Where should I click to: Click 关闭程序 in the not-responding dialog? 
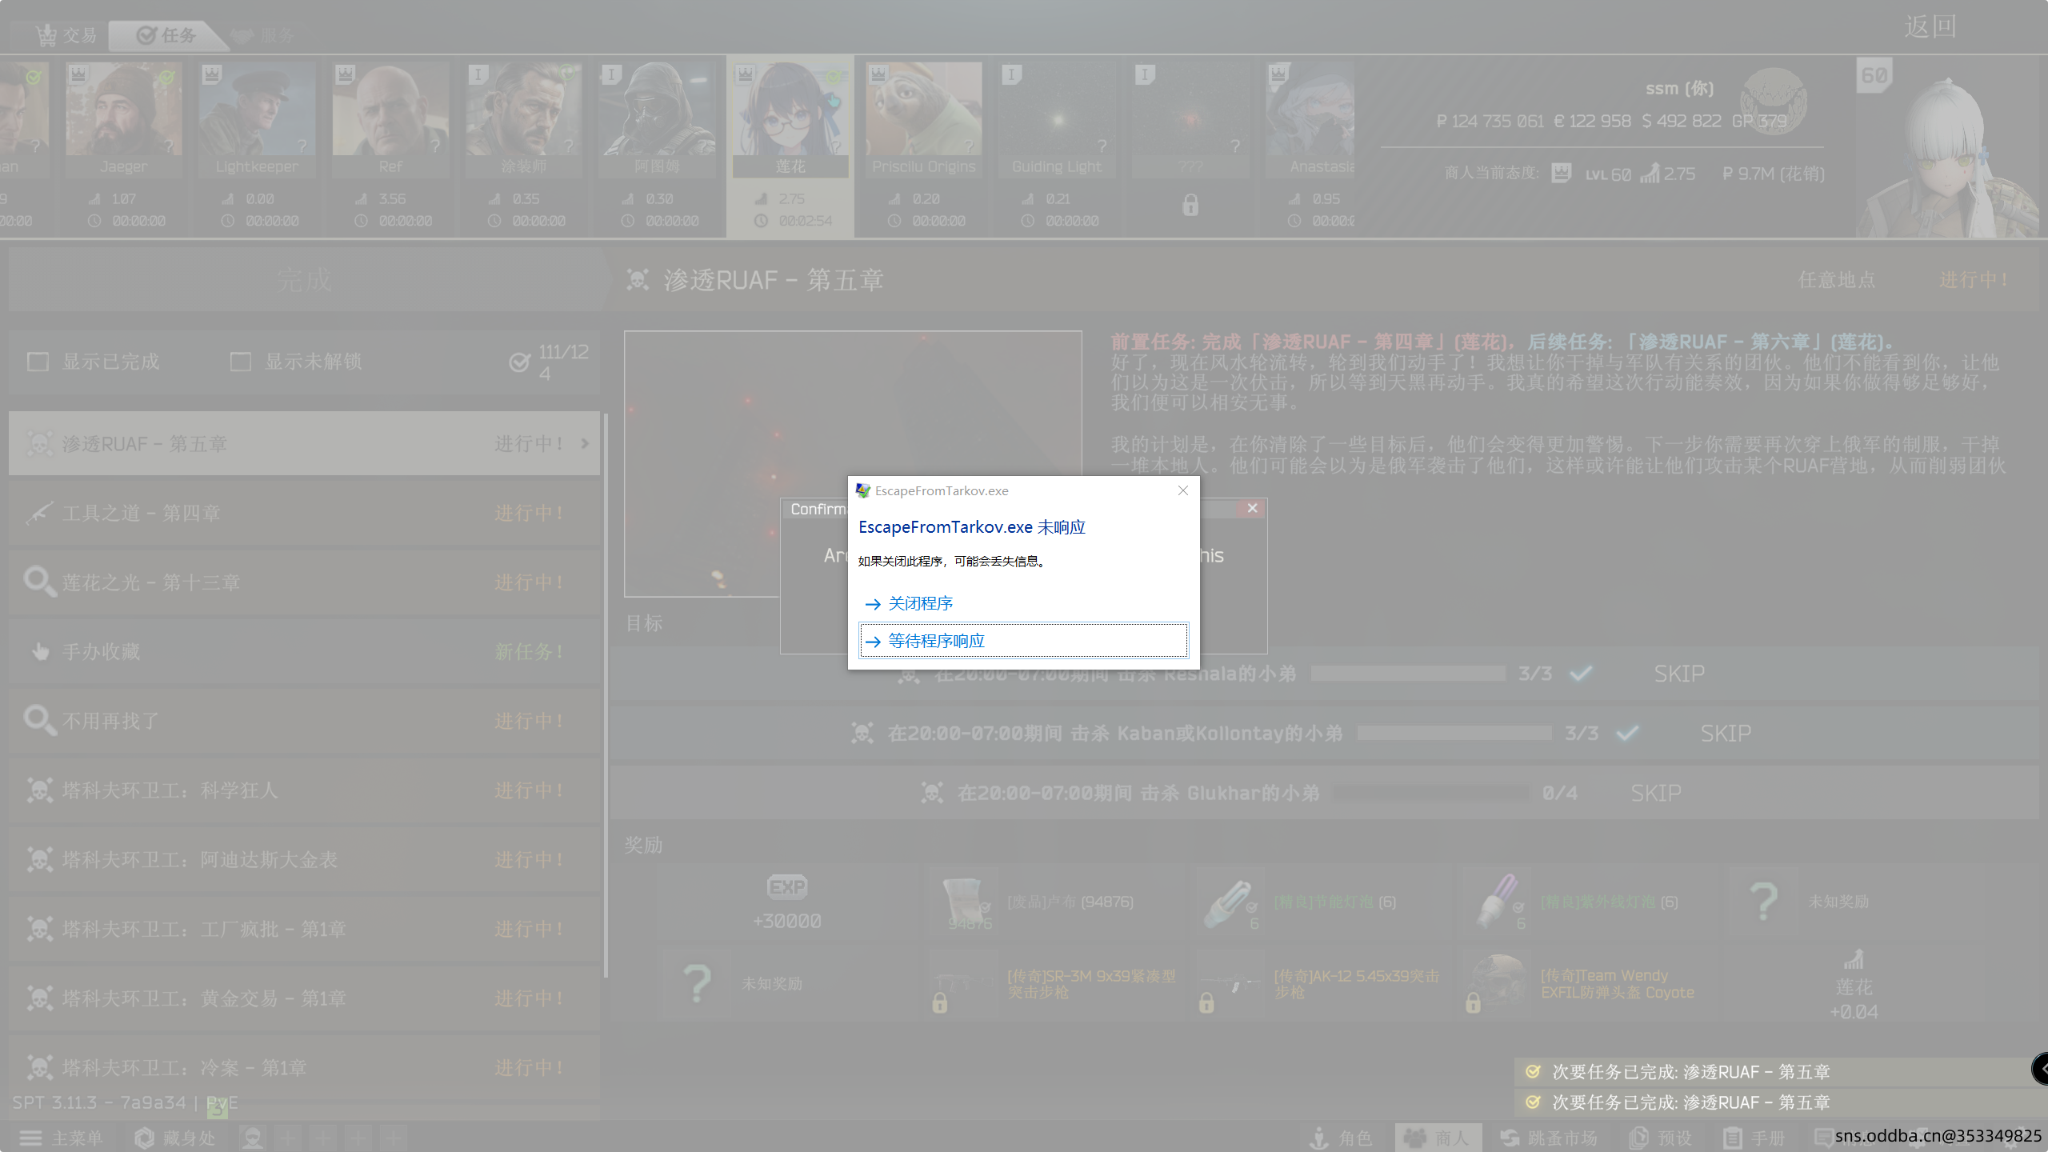point(1023,603)
